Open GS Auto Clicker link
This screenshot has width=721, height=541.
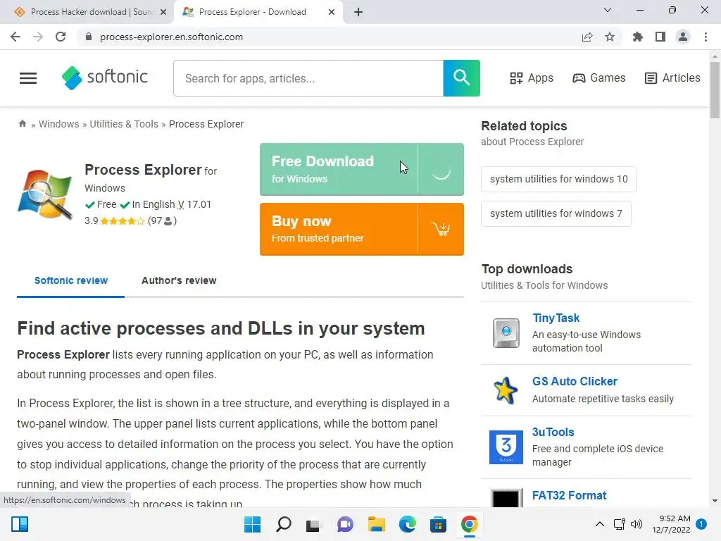[575, 381]
